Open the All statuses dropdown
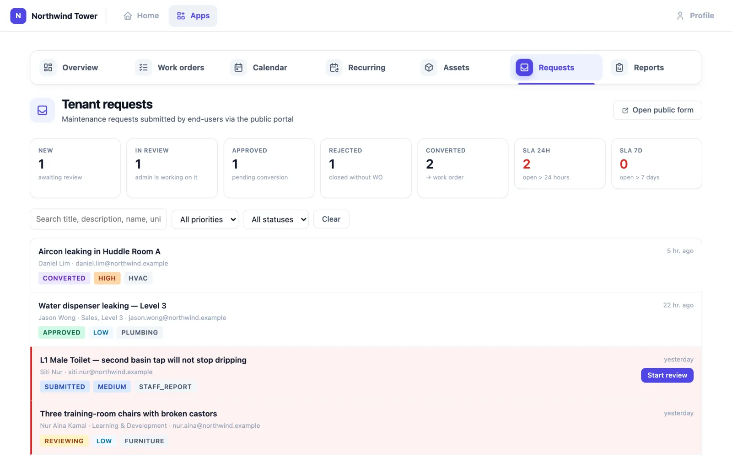This screenshot has height=457, width=732. (276, 219)
